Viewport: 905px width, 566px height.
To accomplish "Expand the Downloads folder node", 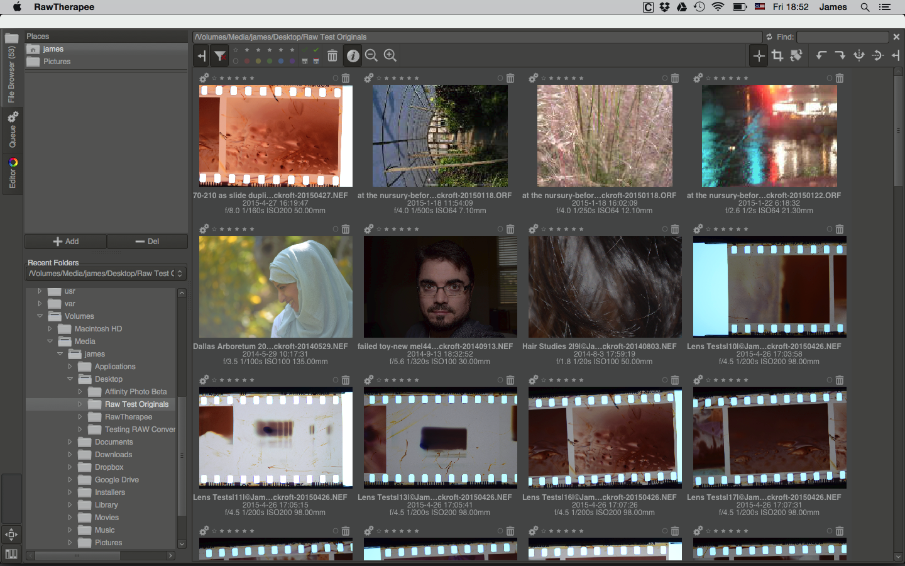I will 70,455.
